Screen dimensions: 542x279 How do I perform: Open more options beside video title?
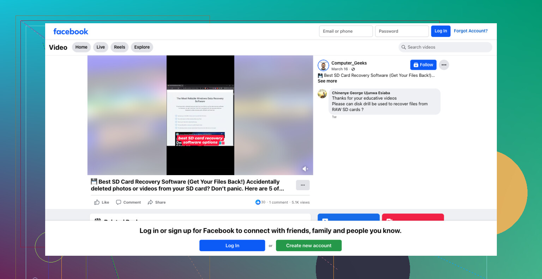[x=303, y=185]
